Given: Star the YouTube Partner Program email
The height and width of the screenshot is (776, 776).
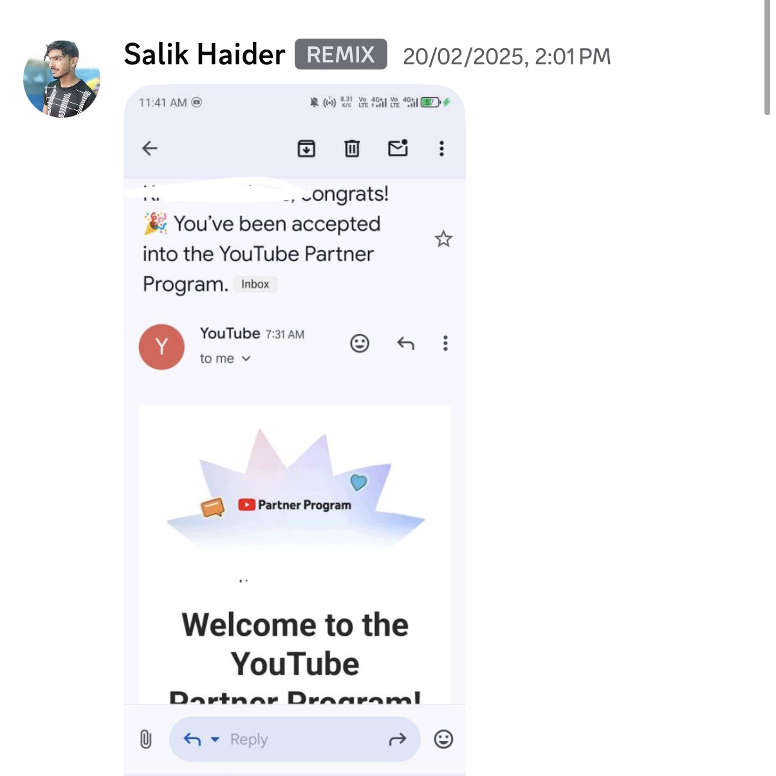Looking at the screenshot, I should 443,239.
